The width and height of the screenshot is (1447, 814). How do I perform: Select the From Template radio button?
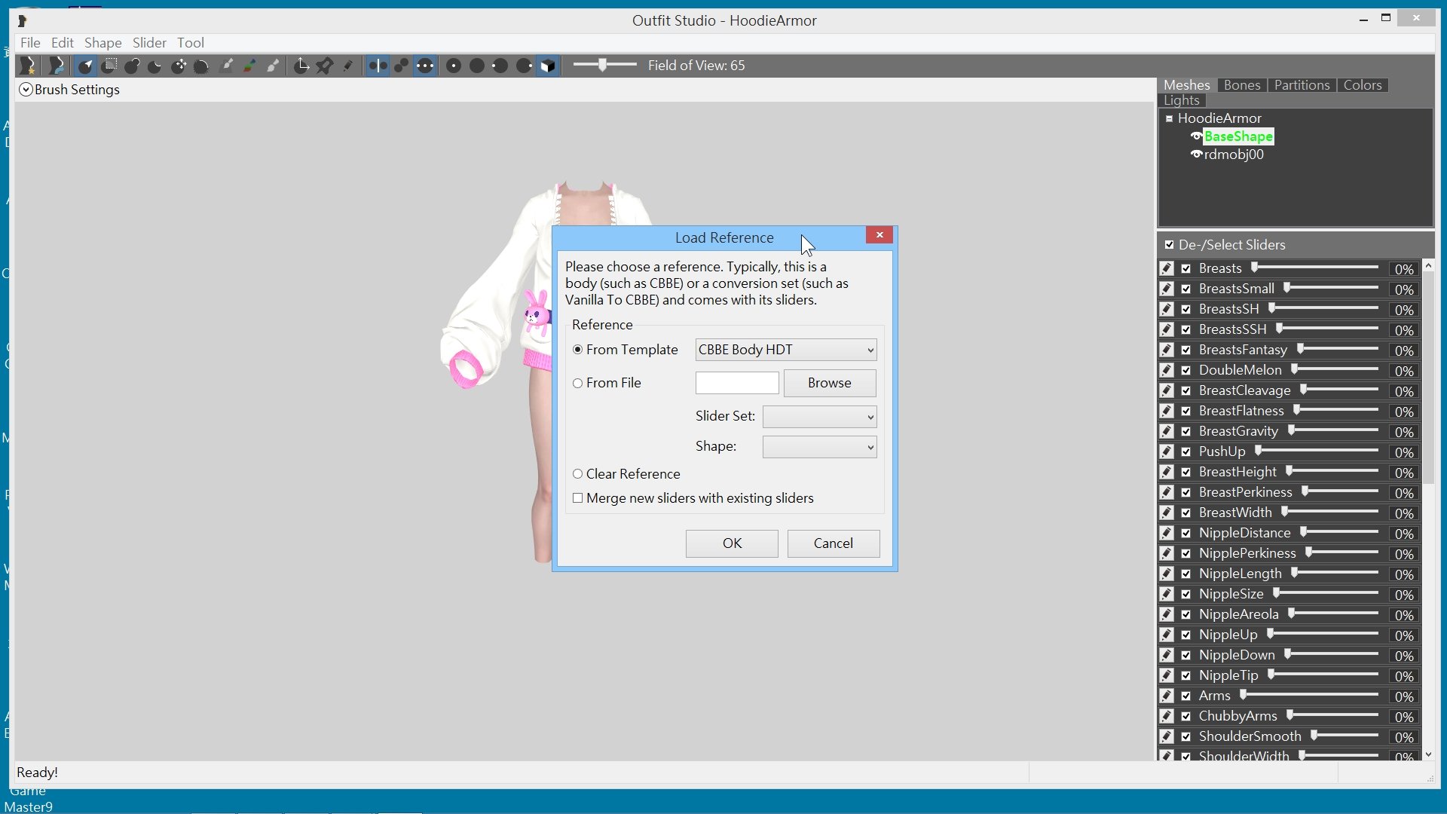578,350
